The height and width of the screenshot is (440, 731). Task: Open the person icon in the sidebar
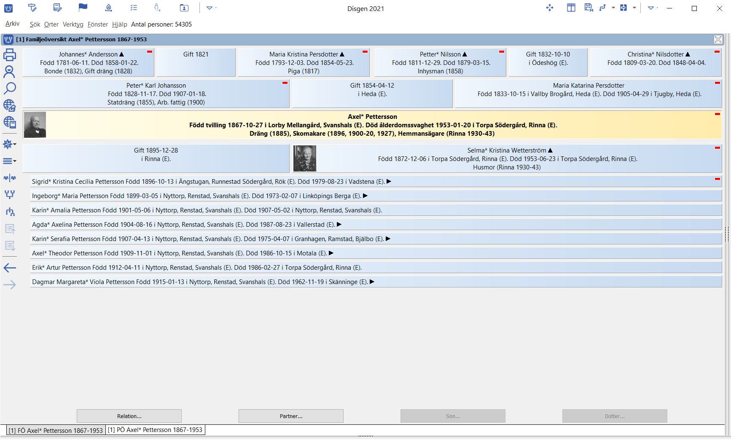coord(9,72)
